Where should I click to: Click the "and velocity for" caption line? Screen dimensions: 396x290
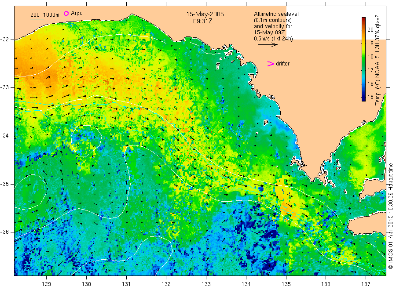273,26
